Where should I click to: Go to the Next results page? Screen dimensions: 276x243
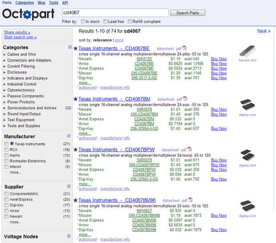[264, 31]
